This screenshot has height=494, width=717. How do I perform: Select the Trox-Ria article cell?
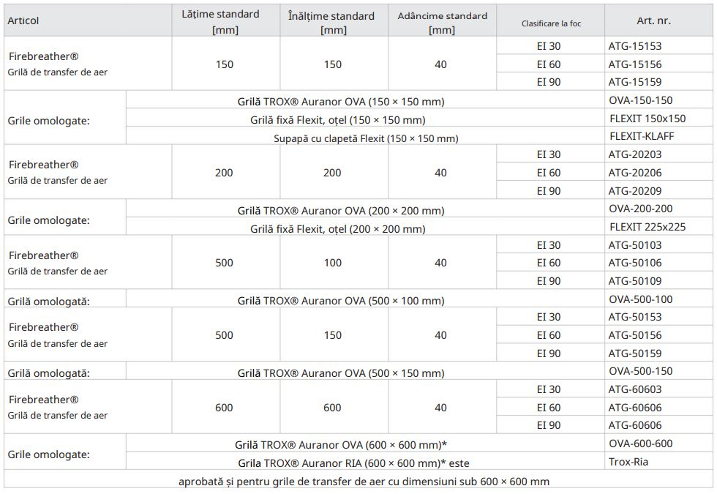tap(628, 462)
